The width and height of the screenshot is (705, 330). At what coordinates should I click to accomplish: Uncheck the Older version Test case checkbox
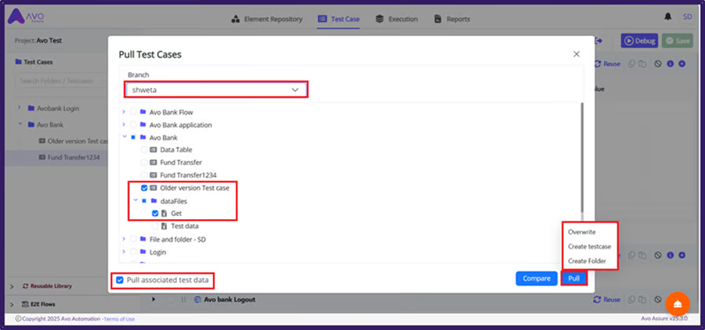point(143,188)
